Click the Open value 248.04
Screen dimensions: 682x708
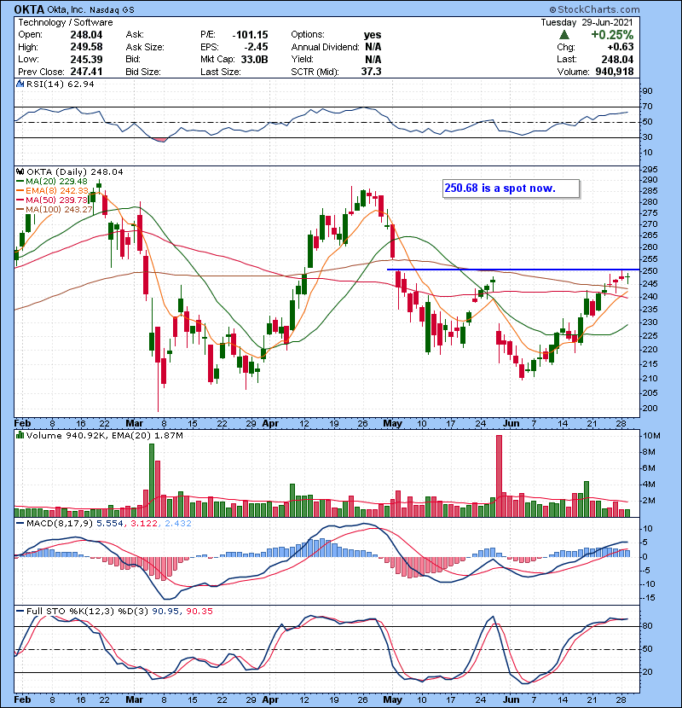[86, 35]
